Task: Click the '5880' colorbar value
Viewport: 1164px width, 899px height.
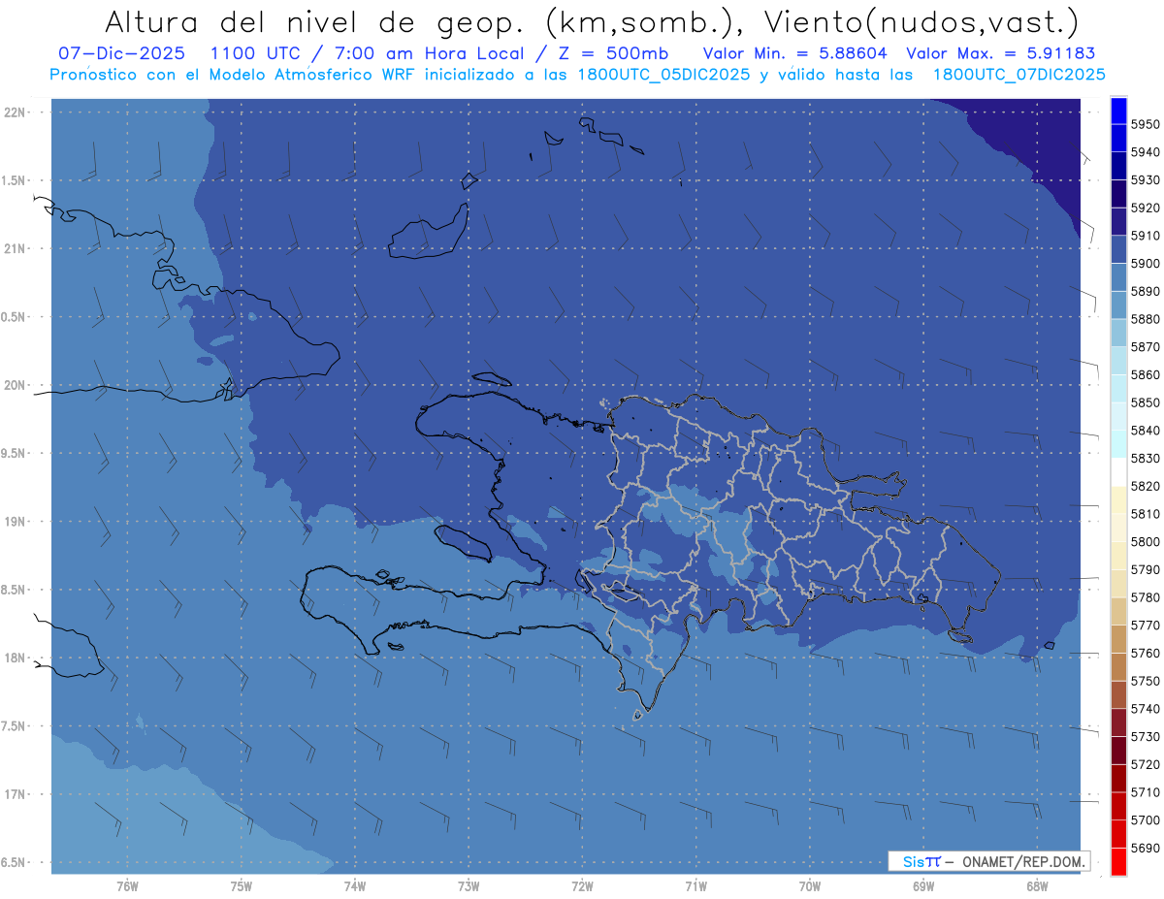Action: click(x=1146, y=319)
